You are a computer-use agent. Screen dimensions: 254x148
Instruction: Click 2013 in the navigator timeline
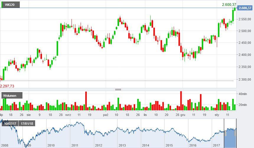click(122, 145)
